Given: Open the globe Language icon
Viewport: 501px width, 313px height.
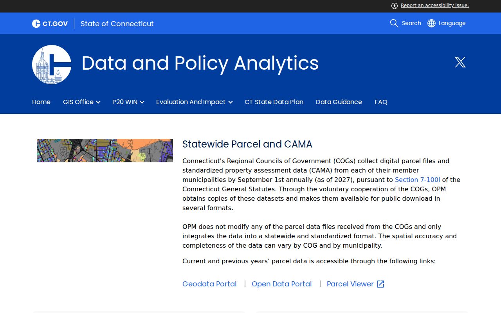Looking at the screenshot, I should pos(431,23).
